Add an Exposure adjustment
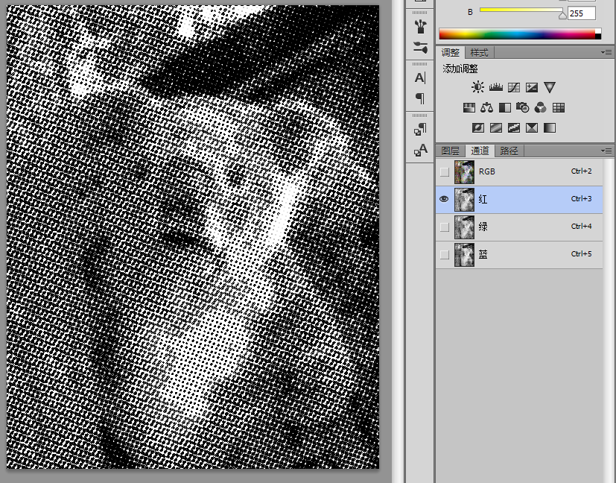 [x=532, y=87]
